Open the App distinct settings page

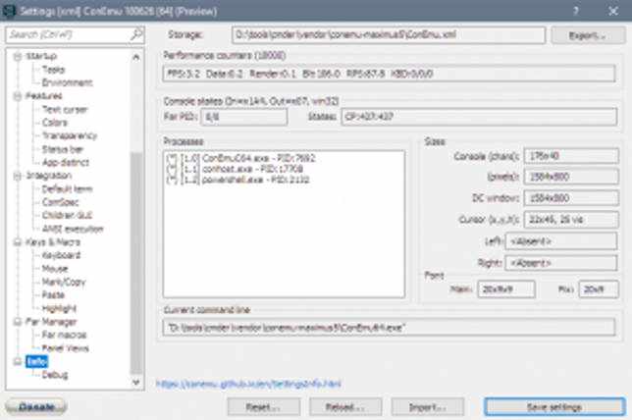(66, 163)
